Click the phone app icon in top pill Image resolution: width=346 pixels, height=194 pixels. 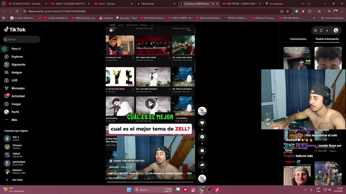click(x=321, y=30)
